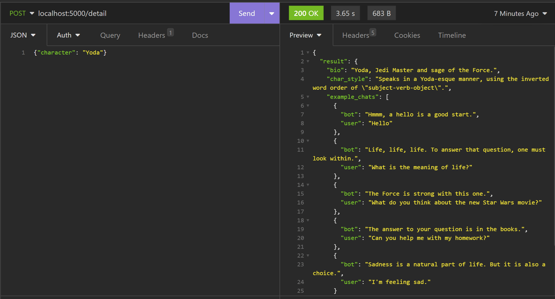This screenshot has height=299, width=555.
Task: Collapse the chat object at line 18
Action: 308,220
